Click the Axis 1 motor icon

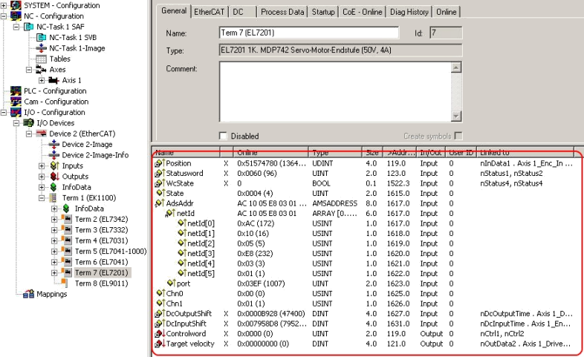[54, 80]
